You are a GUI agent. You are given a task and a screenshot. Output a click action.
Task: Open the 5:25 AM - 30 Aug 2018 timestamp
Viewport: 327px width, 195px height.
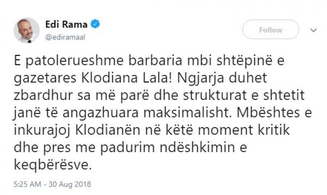(52, 184)
